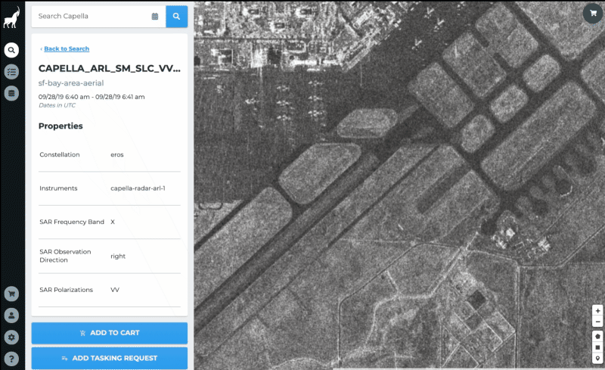Zoom in the map with plus
The height and width of the screenshot is (370, 605).
(x=597, y=310)
